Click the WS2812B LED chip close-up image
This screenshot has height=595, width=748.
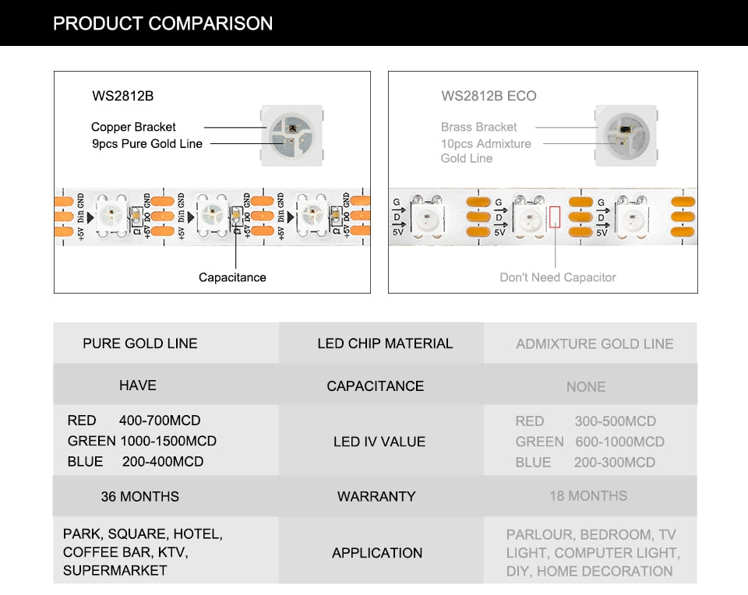click(x=289, y=135)
